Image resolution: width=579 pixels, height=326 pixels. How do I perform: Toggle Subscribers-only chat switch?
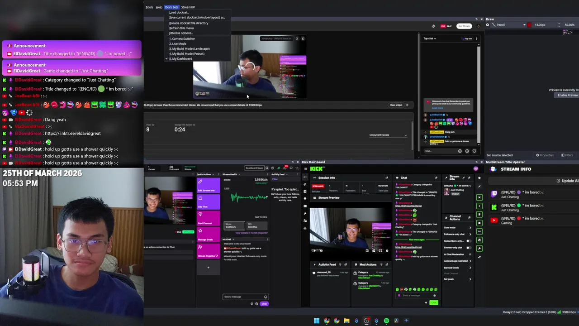(x=468, y=241)
